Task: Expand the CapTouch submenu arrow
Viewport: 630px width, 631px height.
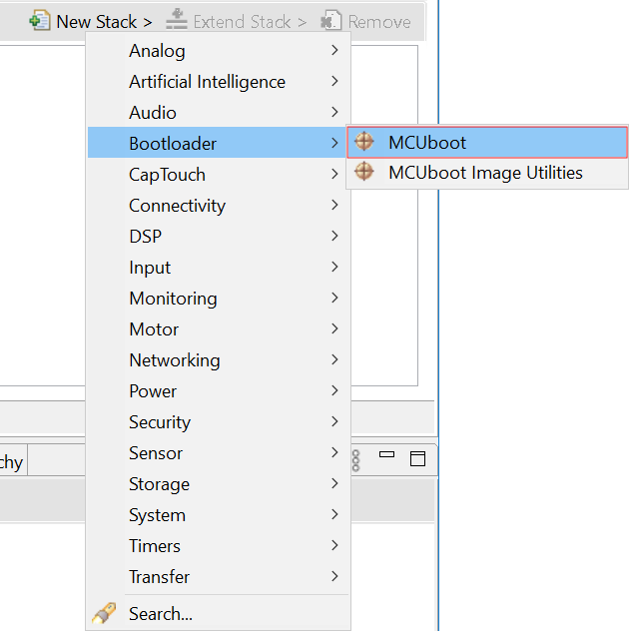Action: tap(334, 174)
